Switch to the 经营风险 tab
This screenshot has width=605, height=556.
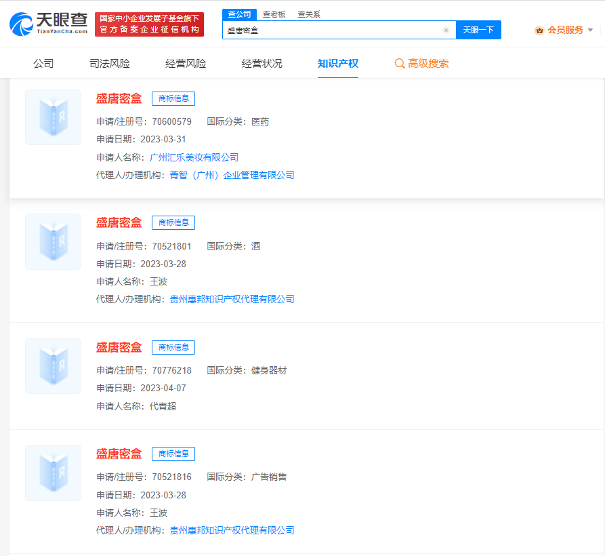(186, 63)
